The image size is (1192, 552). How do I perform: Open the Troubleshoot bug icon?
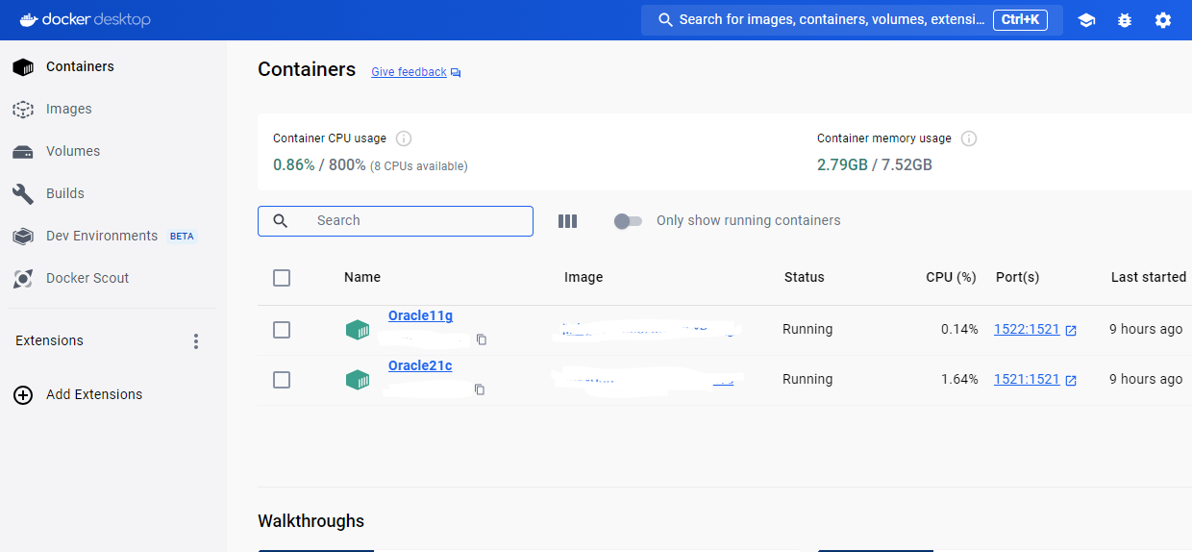click(x=1125, y=20)
